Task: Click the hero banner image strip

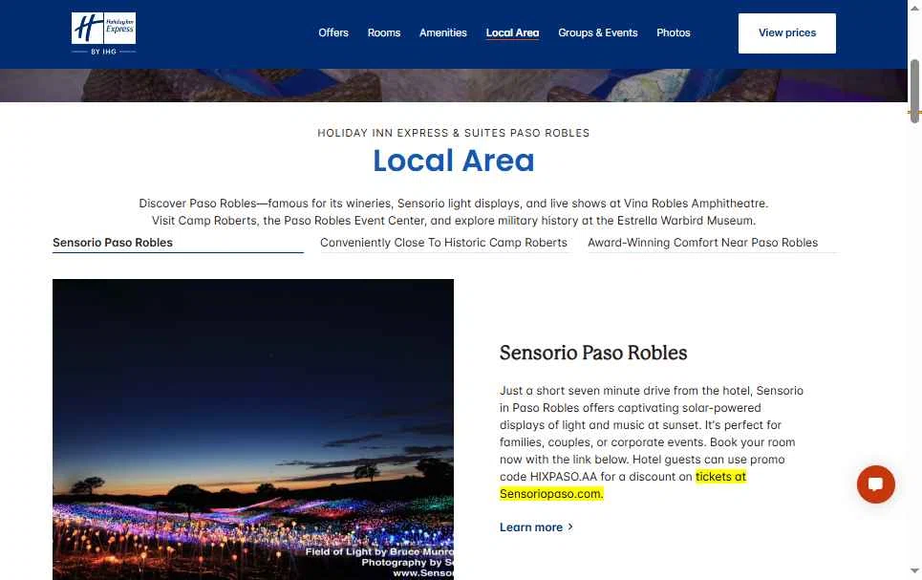Action: click(x=453, y=85)
